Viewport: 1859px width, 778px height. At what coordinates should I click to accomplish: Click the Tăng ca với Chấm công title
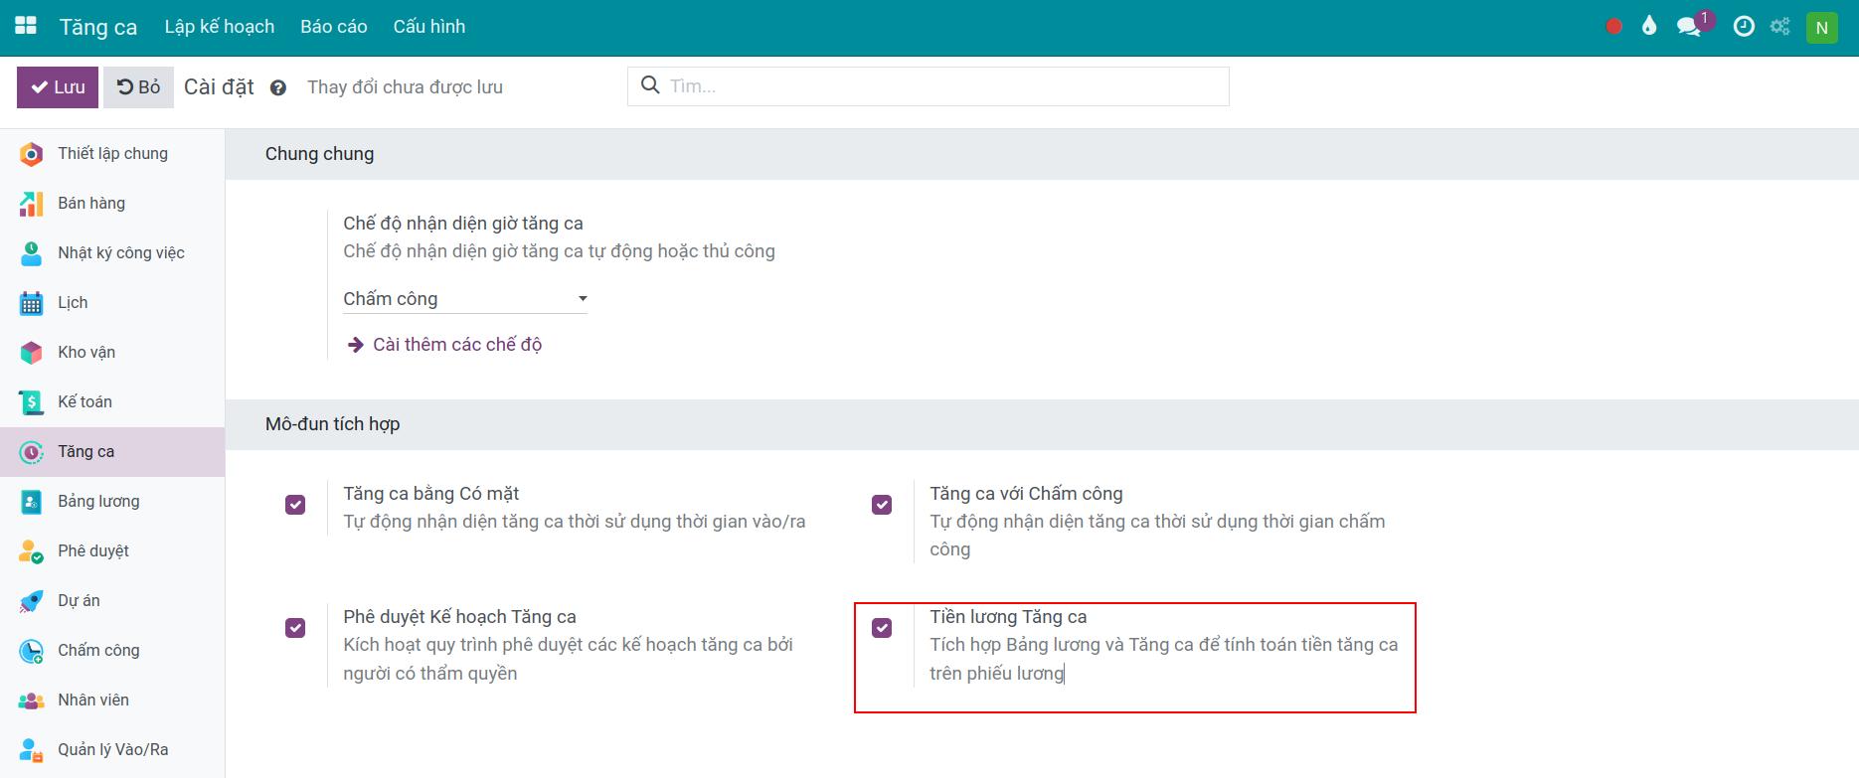coord(1026,494)
